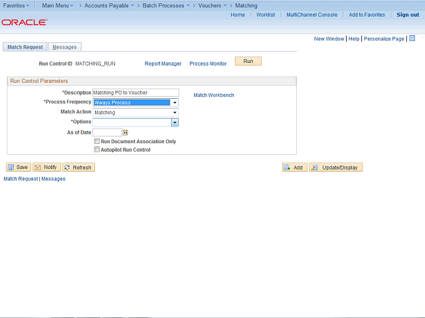Screen dimensions: 425x318
Task: Open the Worklist link
Action: (266, 15)
